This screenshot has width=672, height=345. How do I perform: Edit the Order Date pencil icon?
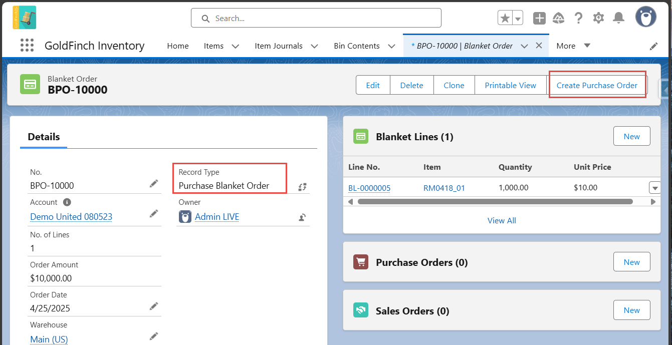(x=154, y=306)
